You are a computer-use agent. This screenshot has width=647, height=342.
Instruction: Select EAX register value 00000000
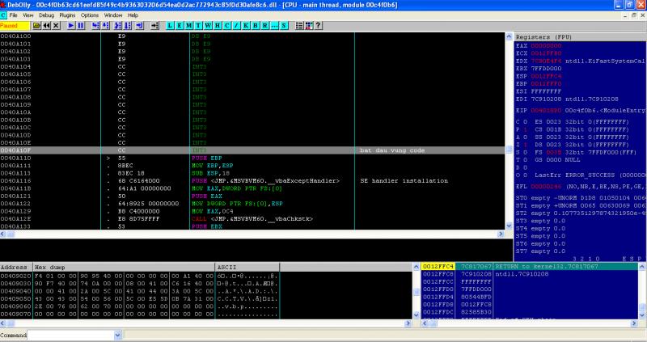546,45
